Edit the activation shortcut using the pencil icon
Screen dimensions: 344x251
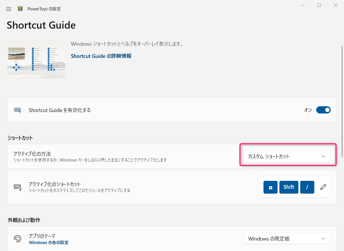323,187
